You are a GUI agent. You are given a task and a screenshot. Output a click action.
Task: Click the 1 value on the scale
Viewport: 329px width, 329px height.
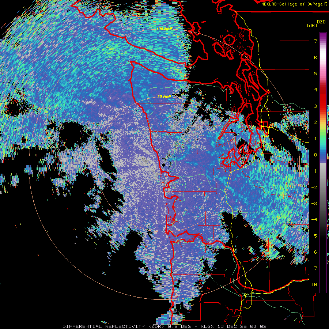pyautogui.click(x=315, y=139)
